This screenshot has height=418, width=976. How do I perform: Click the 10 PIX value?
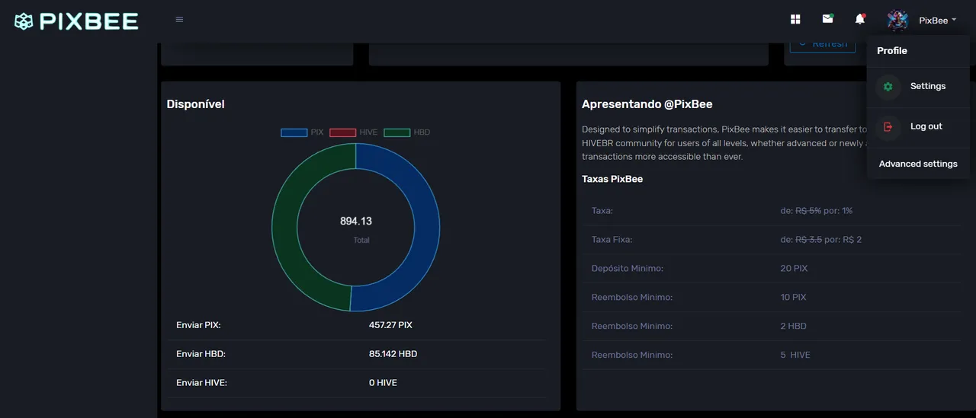[793, 298]
